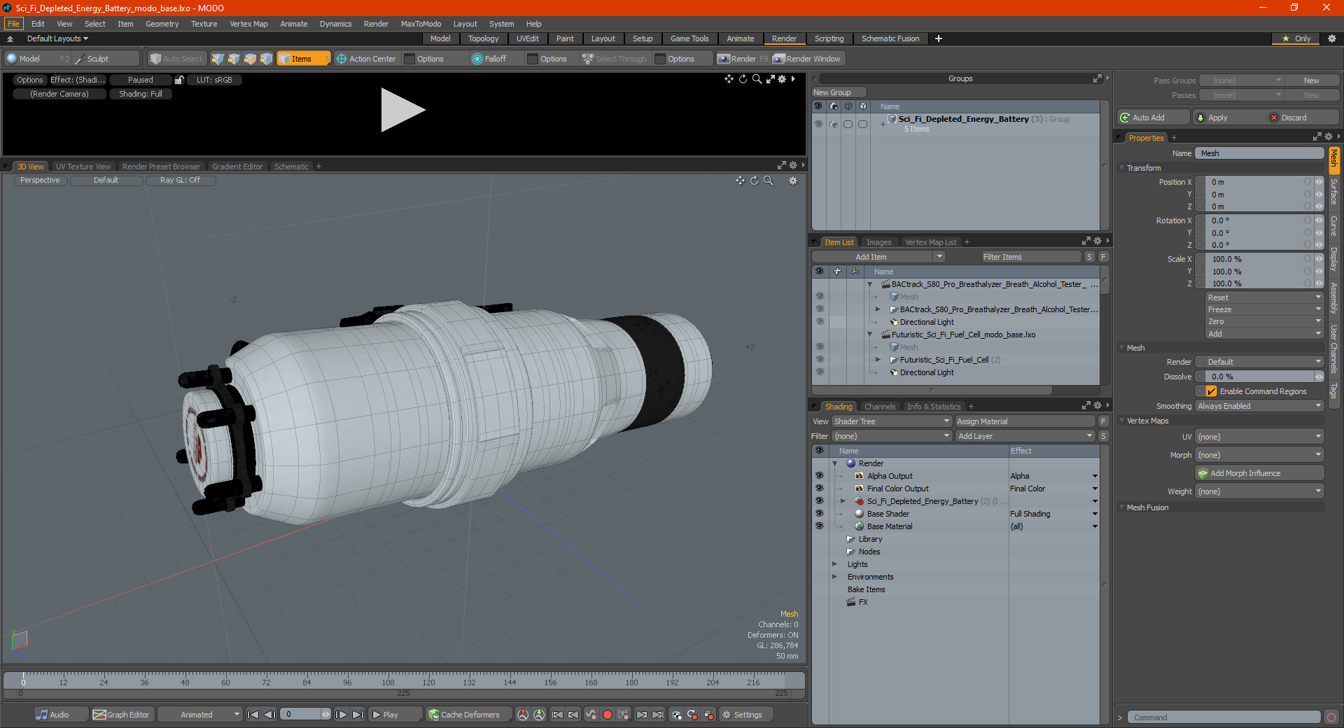The width and height of the screenshot is (1344, 728).
Task: Step to the next frame
Action: pos(342,715)
